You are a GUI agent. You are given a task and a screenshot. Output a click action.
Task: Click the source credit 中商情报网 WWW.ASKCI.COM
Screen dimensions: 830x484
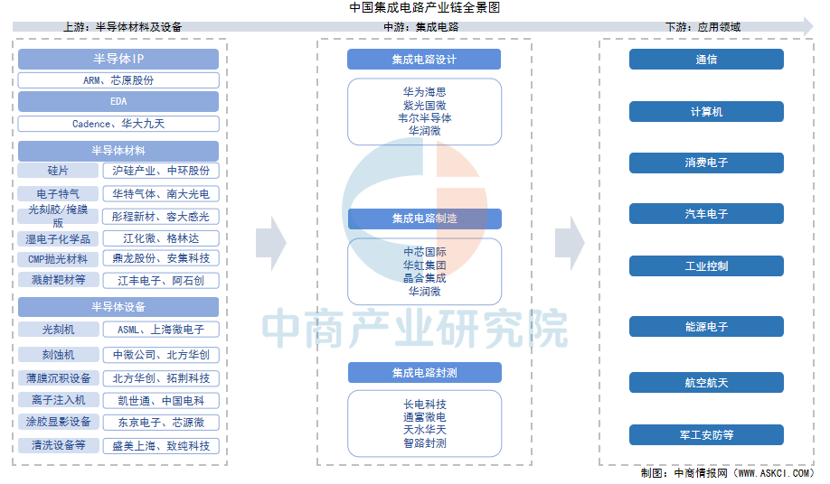pos(727,473)
